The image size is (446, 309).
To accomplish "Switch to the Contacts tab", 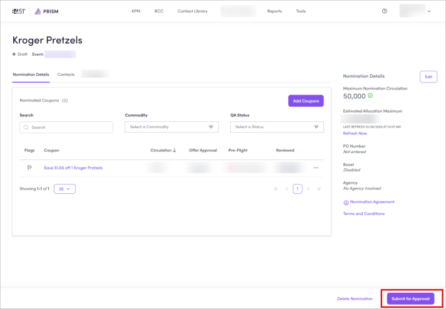I will coord(66,74).
